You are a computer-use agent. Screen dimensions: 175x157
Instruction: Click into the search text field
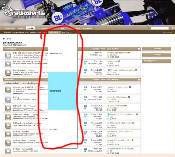coord(160,28)
